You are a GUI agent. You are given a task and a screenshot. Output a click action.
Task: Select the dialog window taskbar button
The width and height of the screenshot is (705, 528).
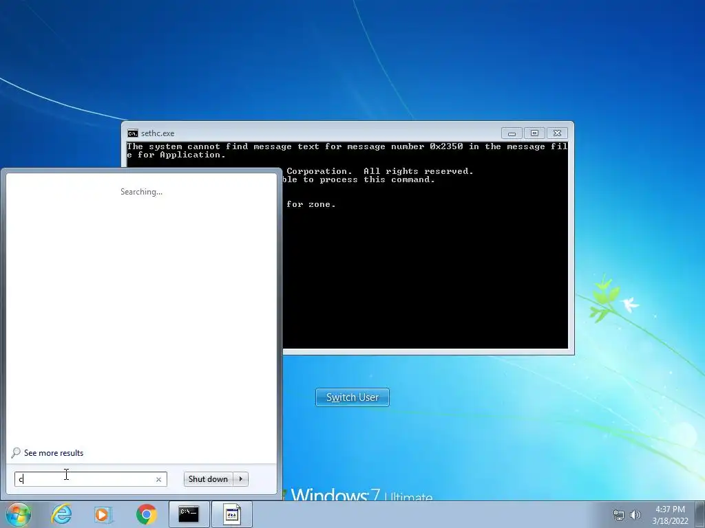(231, 514)
